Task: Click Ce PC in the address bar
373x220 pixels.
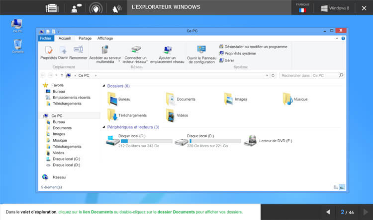Action: [84, 75]
